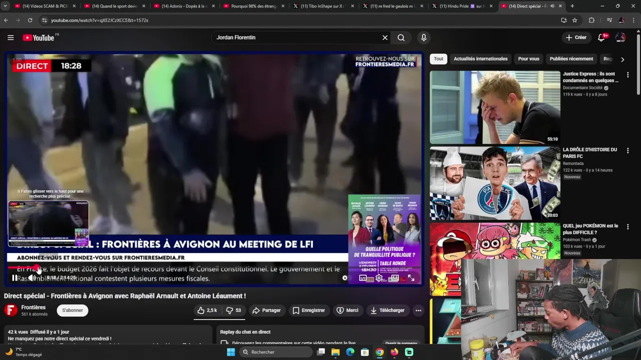The width and height of the screenshot is (641, 360).
Task: Open options for the Pokémon video
Action: point(628,226)
